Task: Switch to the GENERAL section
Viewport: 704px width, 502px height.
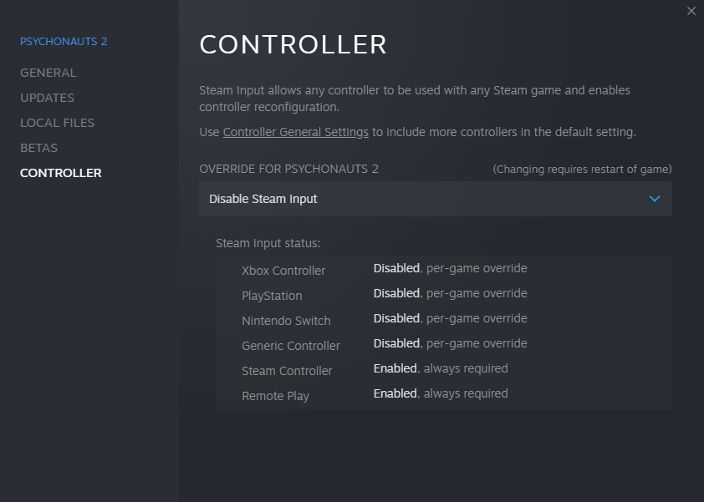Action: pos(48,73)
